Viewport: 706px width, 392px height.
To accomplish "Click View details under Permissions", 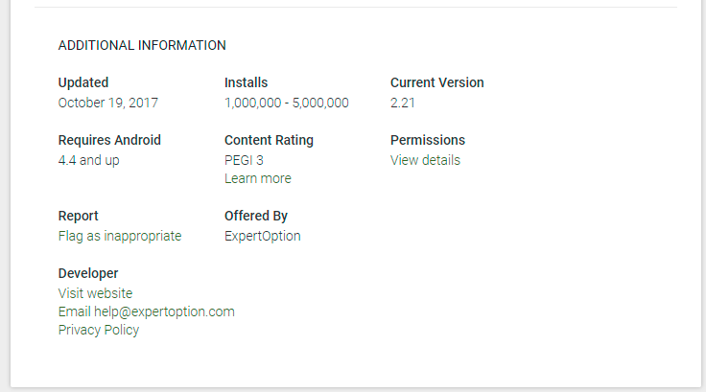I will point(425,160).
